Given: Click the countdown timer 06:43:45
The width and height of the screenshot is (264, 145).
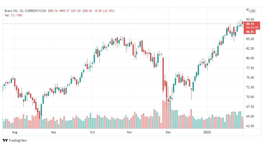Looking at the screenshot, I should [252, 28].
